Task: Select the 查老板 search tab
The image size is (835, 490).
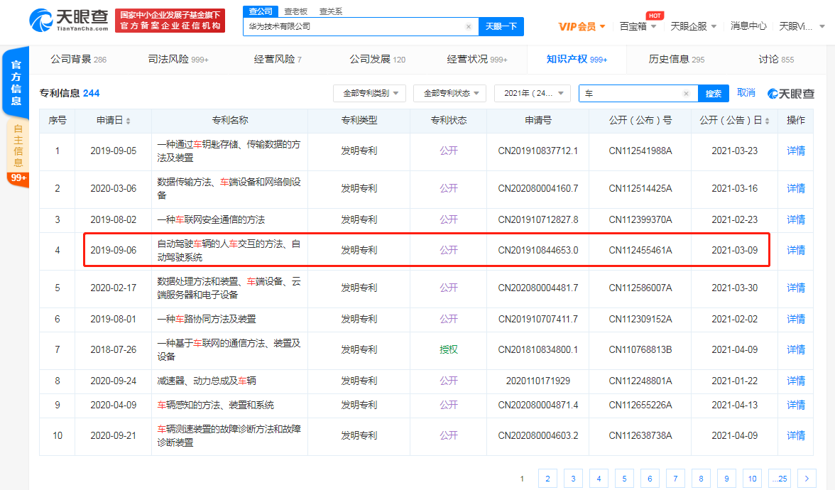Action: coord(296,11)
